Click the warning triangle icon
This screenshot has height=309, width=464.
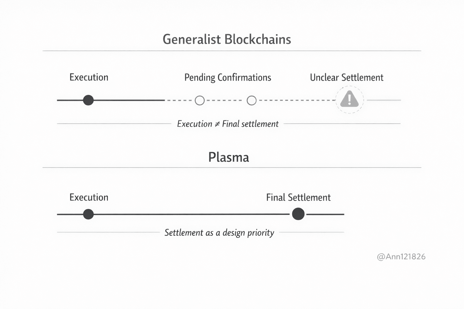point(349,99)
